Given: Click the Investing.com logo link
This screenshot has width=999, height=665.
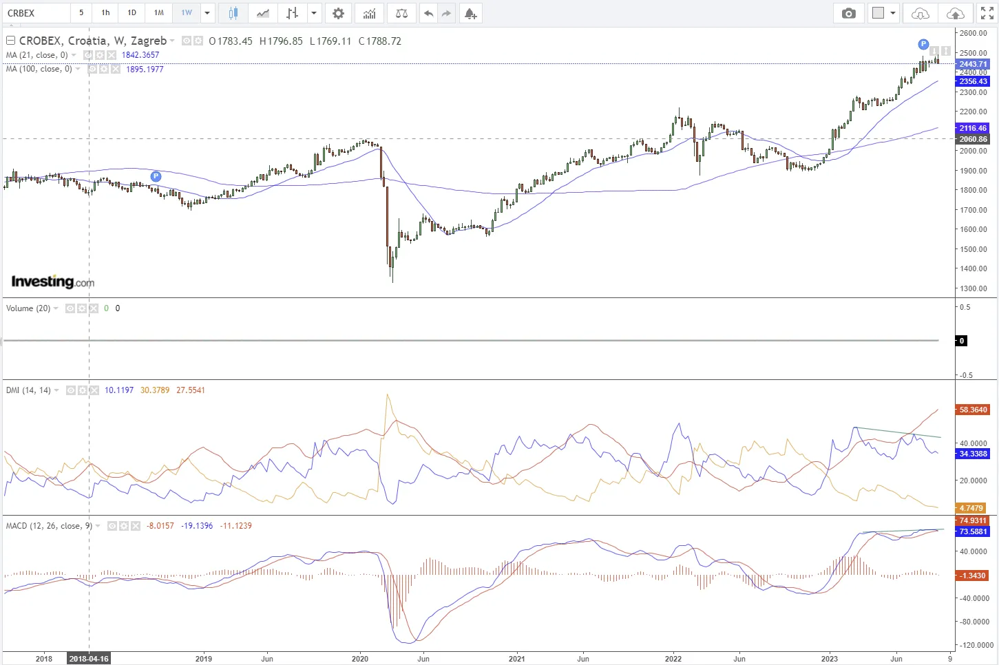Looking at the screenshot, I should [x=53, y=282].
